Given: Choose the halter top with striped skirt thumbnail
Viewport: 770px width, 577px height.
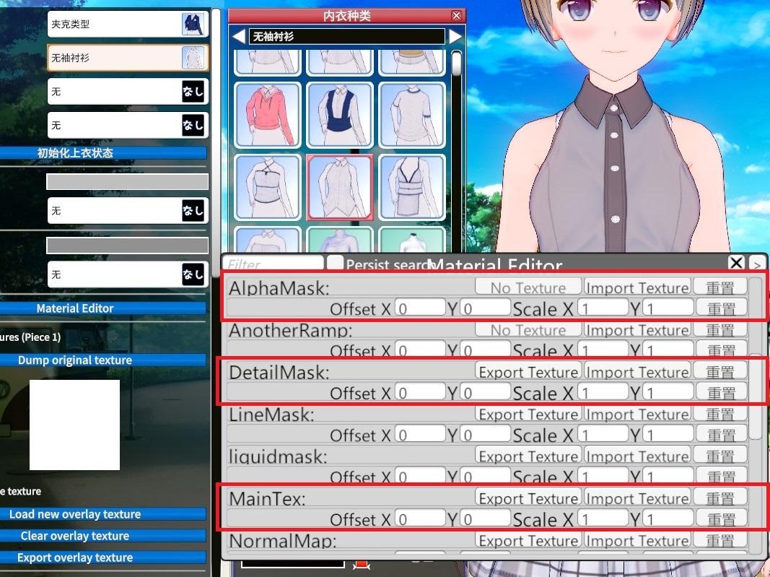Looking at the screenshot, I should click(411, 187).
